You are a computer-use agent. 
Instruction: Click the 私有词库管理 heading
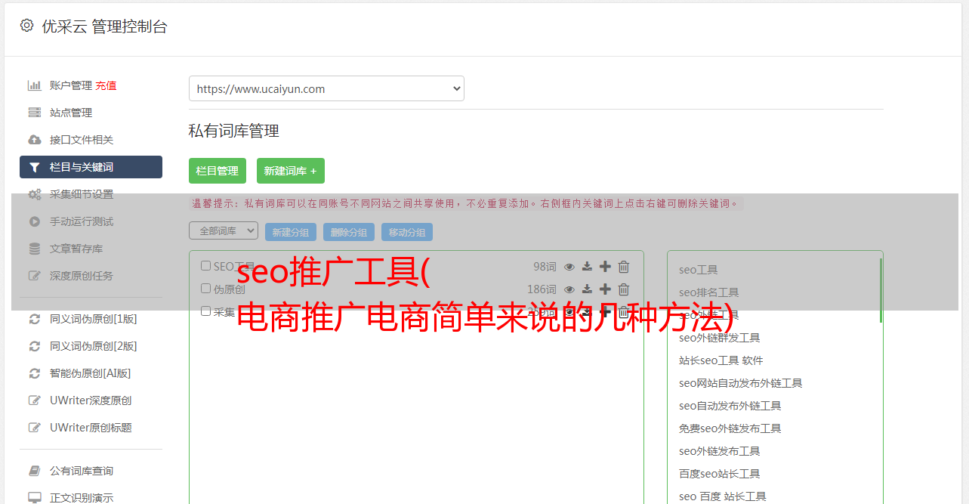point(234,131)
